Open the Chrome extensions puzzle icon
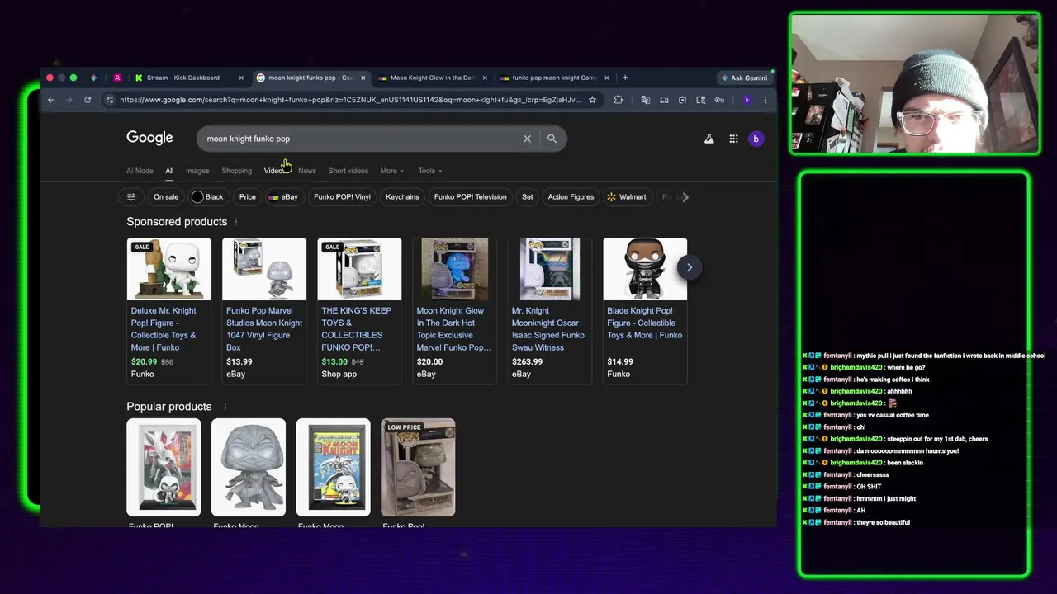Screen dimensions: 1057x594 [618, 100]
